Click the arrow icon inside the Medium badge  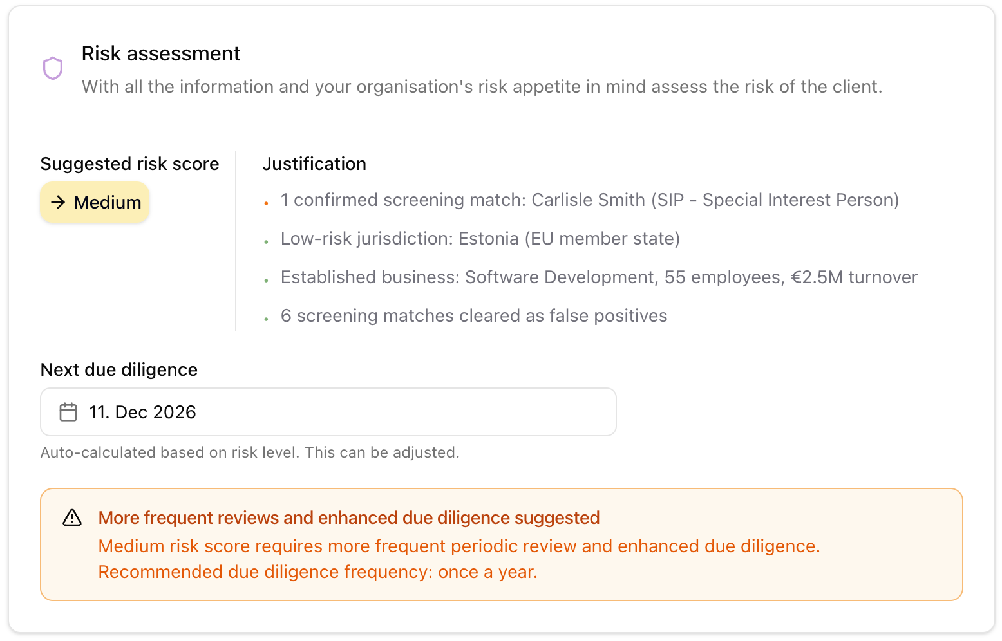59,202
